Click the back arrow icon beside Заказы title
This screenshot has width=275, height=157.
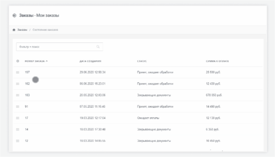coord(14,15)
